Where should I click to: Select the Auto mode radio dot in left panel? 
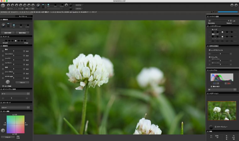pos(21,25)
